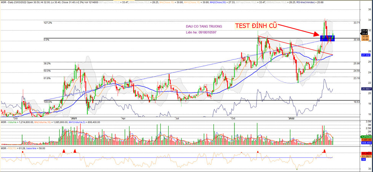Click the 'MA2(Close,50) = 27.33' indicator label
Image resolution: width=373 pixels, height=172 pixels.
pyautogui.click(x=222, y=2)
